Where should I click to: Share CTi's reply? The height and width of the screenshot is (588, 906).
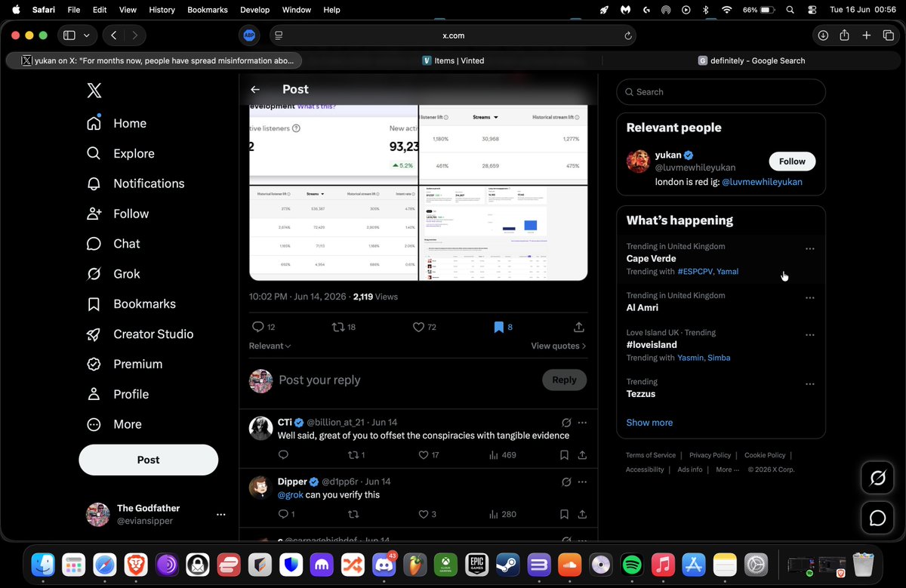582,455
